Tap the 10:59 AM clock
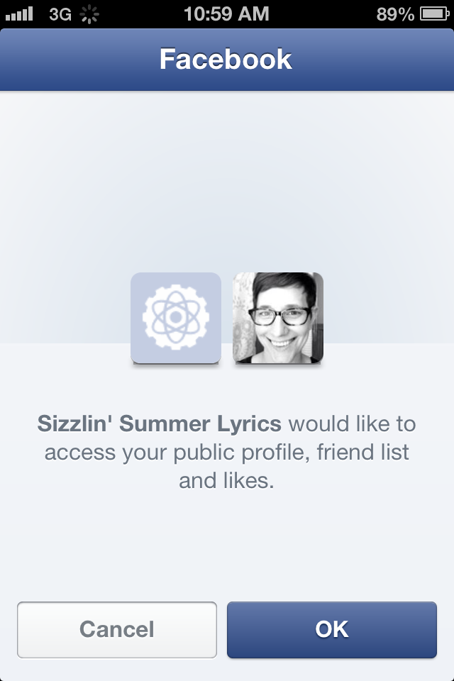Viewport: 454px width, 681px height. [226, 14]
